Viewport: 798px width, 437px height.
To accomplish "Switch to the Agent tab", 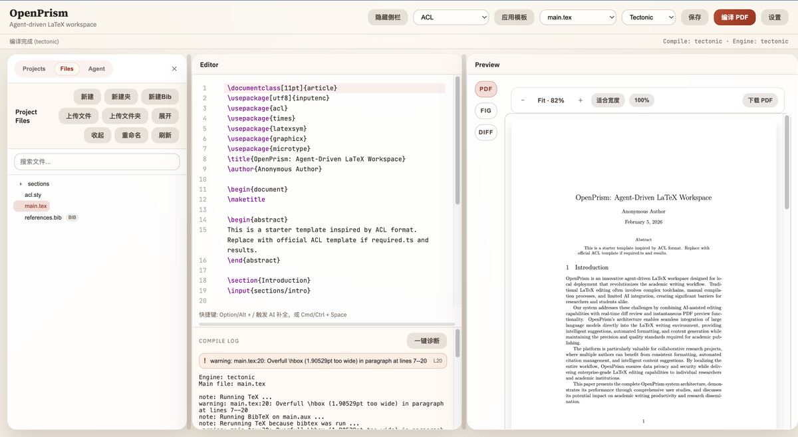I will 96,69.
